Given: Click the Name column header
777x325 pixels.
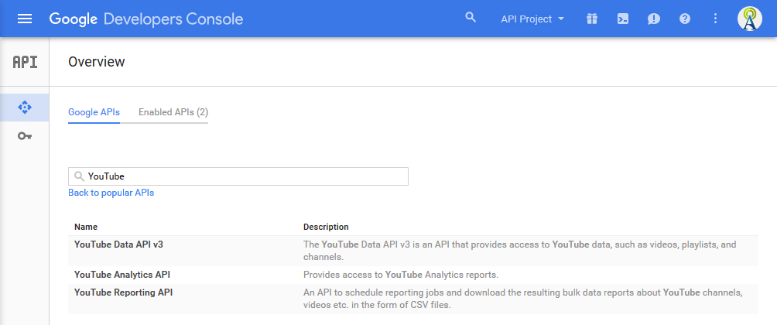Looking at the screenshot, I should (x=86, y=227).
